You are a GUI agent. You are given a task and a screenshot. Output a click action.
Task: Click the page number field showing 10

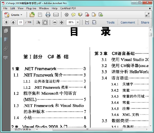click(21, 22)
